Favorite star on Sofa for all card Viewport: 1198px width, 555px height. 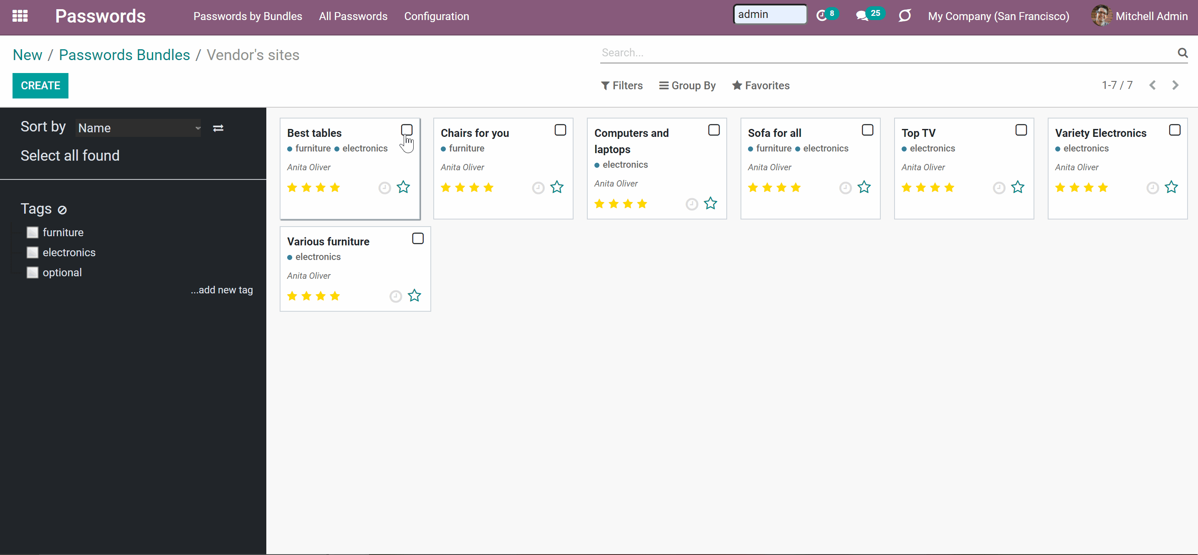click(864, 187)
